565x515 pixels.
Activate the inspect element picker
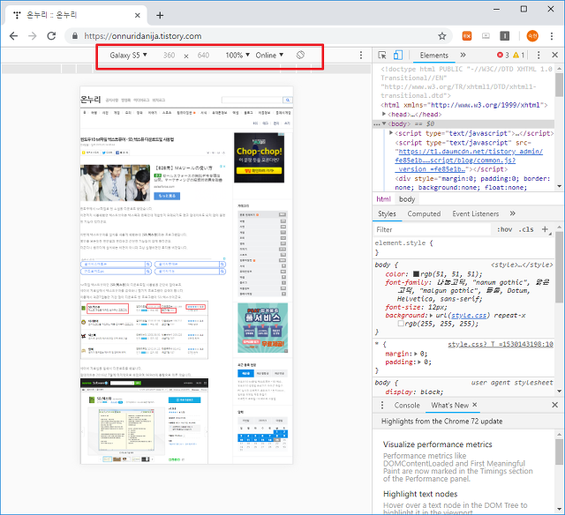(382, 55)
